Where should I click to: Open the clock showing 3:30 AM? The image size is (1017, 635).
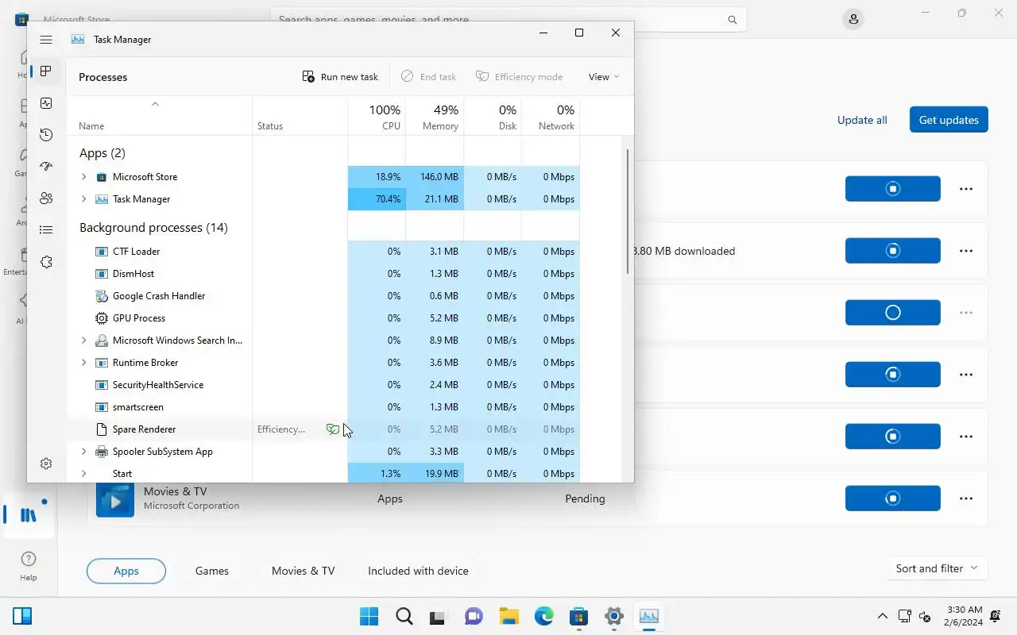pyautogui.click(x=963, y=616)
